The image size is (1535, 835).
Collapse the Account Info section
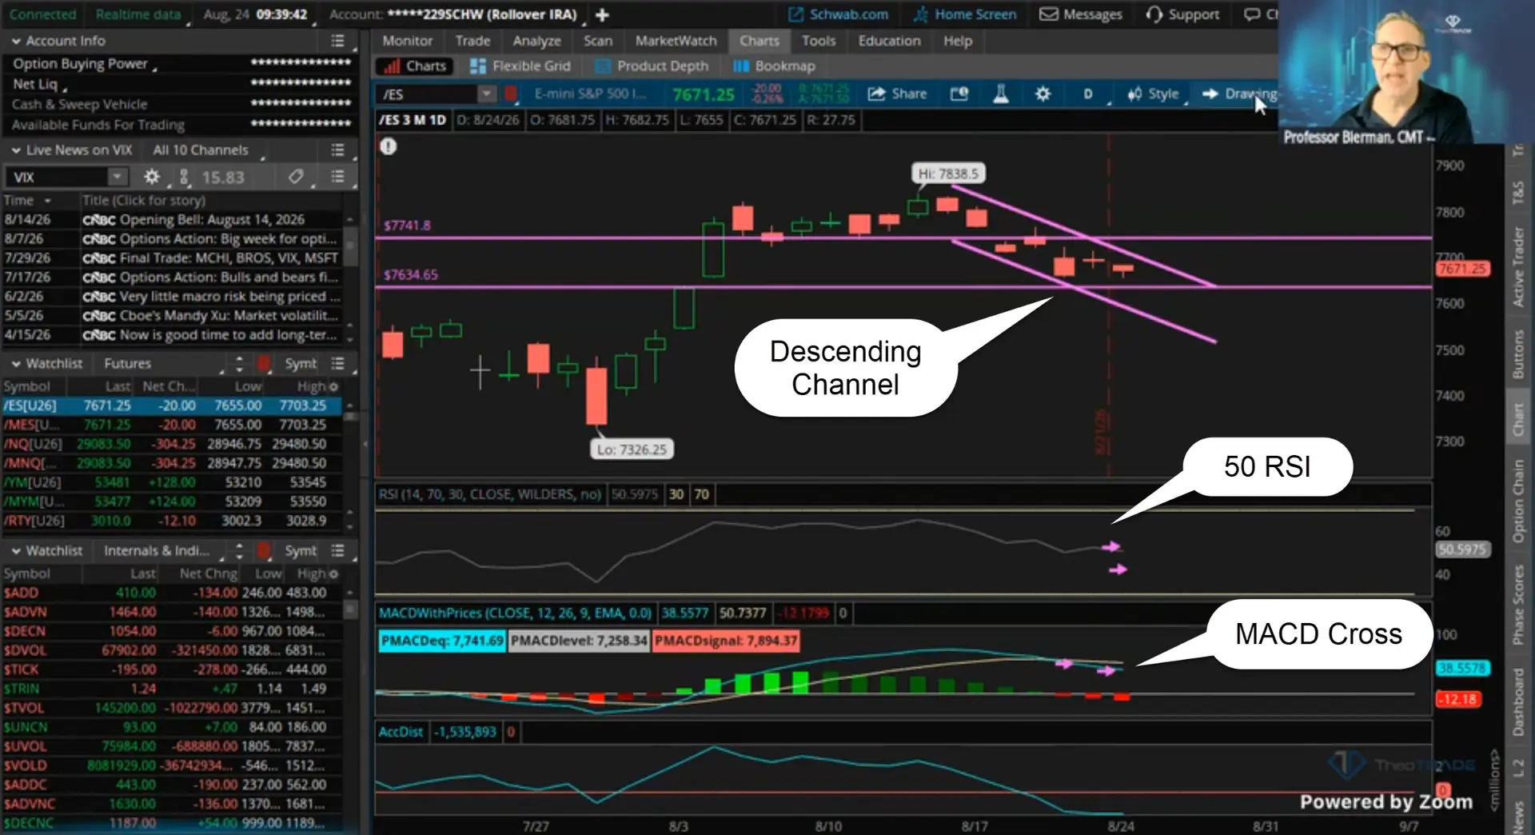[16, 41]
